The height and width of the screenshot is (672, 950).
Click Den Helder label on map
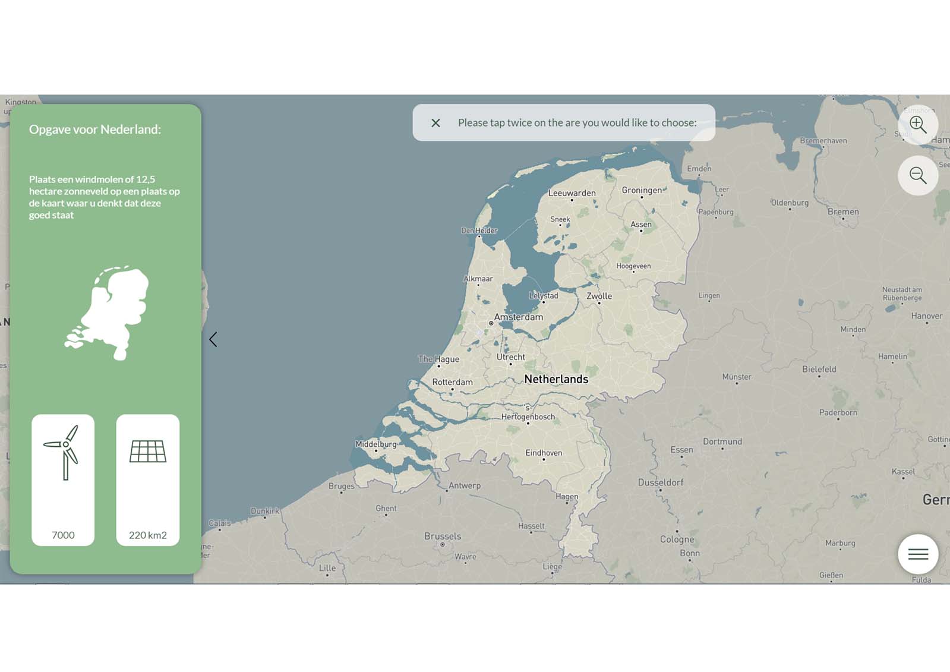[479, 231]
